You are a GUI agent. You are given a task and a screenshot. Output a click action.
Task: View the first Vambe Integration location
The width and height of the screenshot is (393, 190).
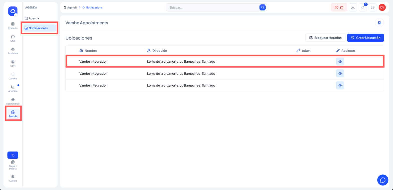tap(340, 61)
